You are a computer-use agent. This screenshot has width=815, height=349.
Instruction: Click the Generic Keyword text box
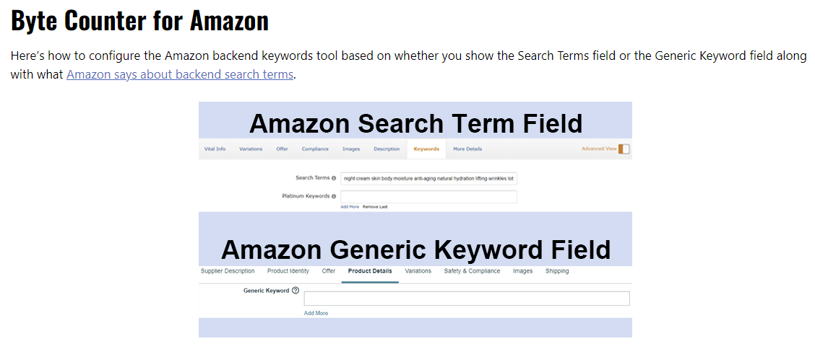coord(467,299)
